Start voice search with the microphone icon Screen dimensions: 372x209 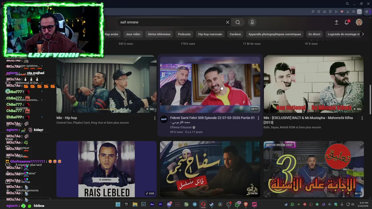(x=252, y=22)
